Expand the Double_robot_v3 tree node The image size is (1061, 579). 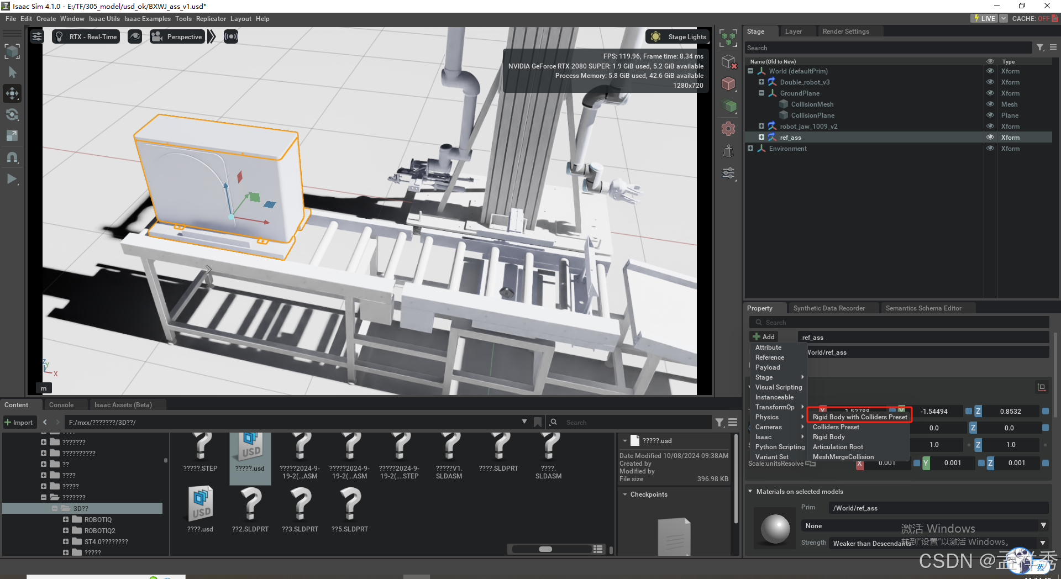(x=761, y=82)
